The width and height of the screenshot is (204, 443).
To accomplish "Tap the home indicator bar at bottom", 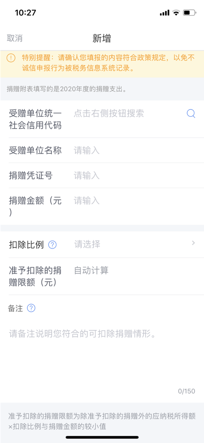I will click(102, 437).
